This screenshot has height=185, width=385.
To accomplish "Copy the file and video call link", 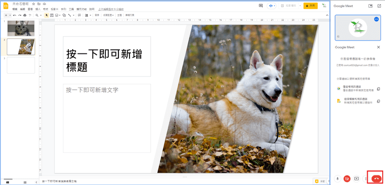I will pyautogui.click(x=378, y=101).
